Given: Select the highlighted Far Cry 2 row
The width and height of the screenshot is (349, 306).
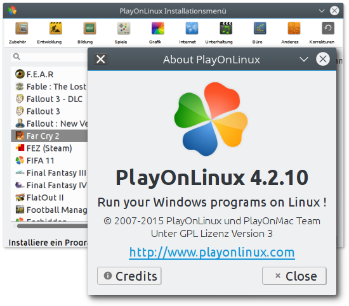Looking at the screenshot, I should [x=49, y=136].
